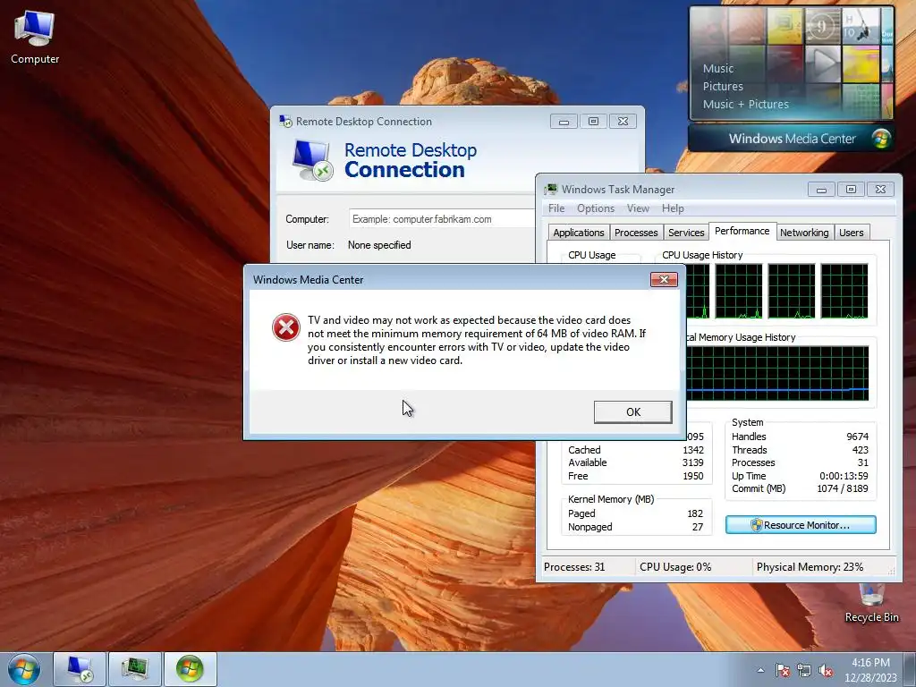The height and width of the screenshot is (687, 916).
Task: Close the Remote Desktop Connection window
Action: click(x=623, y=121)
